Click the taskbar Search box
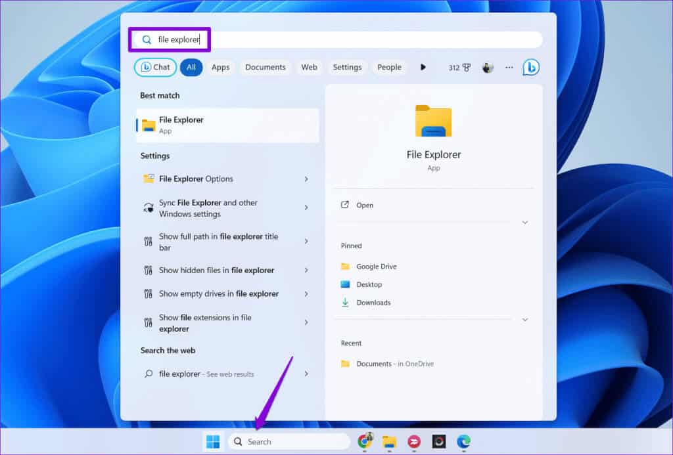The height and width of the screenshot is (455, 673). pyautogui.click(x=289, y=442)
